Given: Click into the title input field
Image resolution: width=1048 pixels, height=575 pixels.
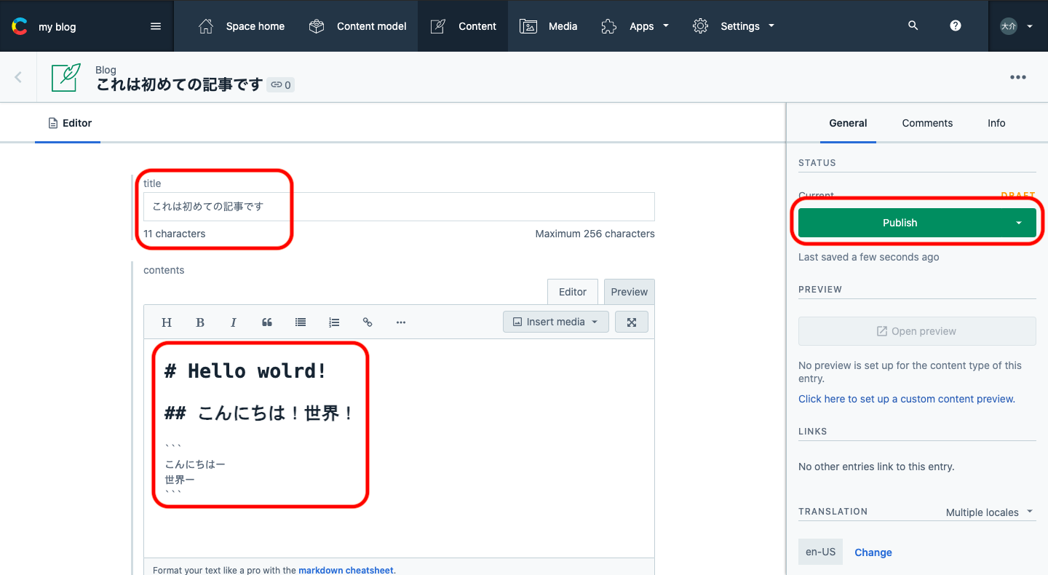Looking at the screenshot, I should pos(399,207).
